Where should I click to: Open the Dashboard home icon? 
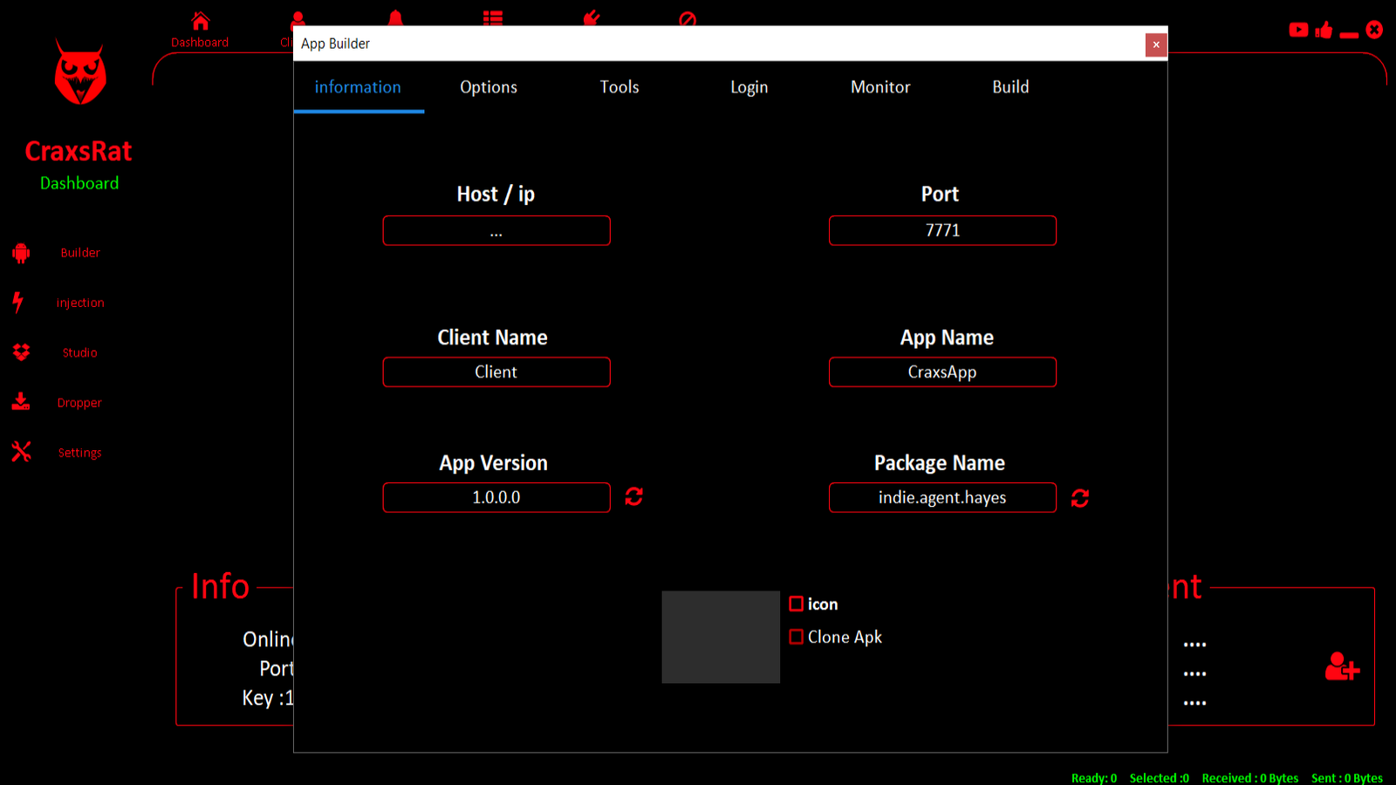[201, 20]
